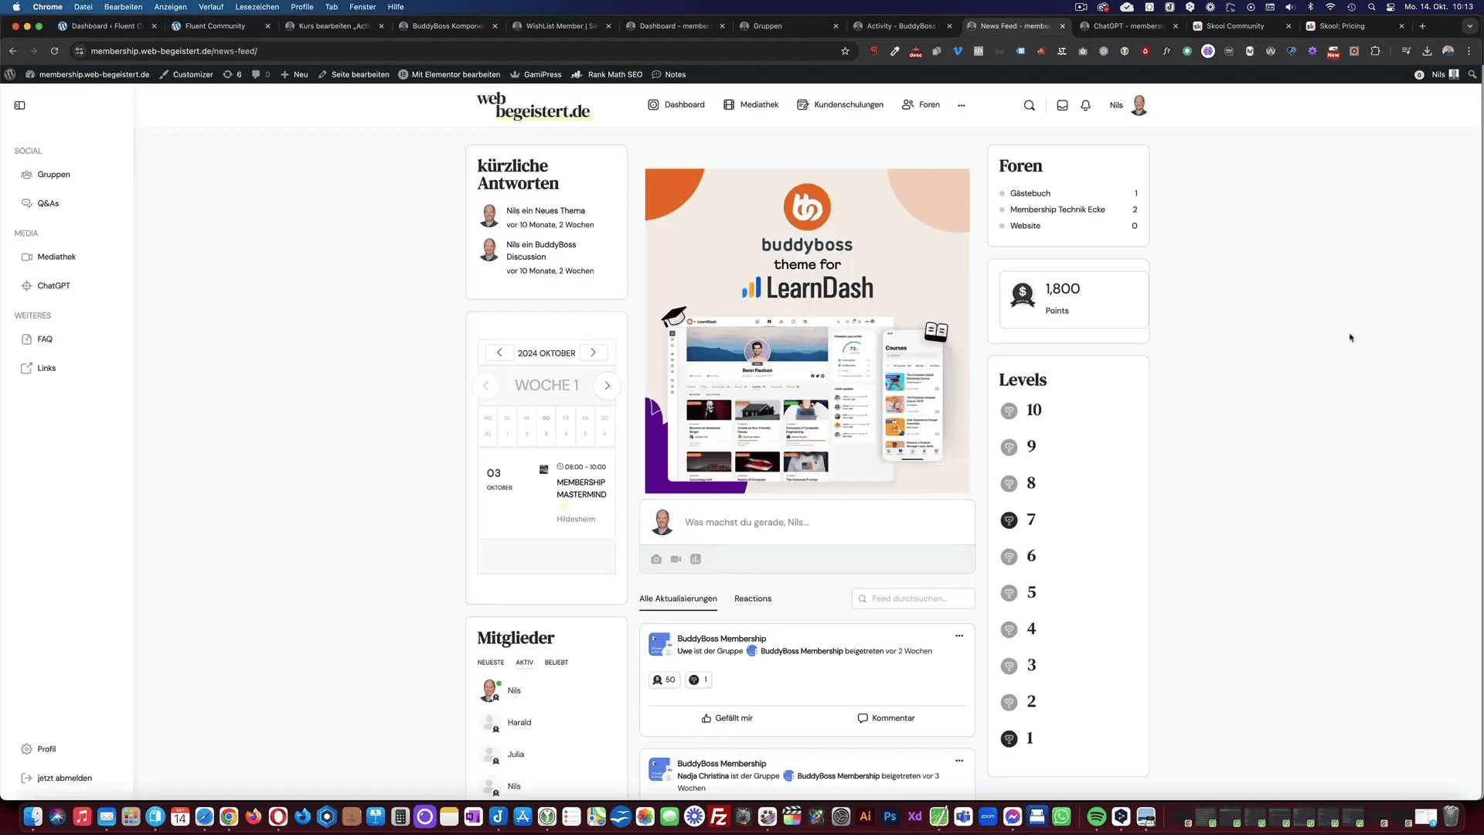Open 'Nils ein BuddyBoss Discussion' reply

click(x=541, y=250)
